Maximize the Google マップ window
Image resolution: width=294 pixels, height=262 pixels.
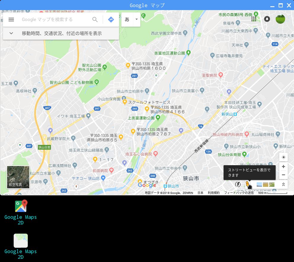click(x=281, y=5)
